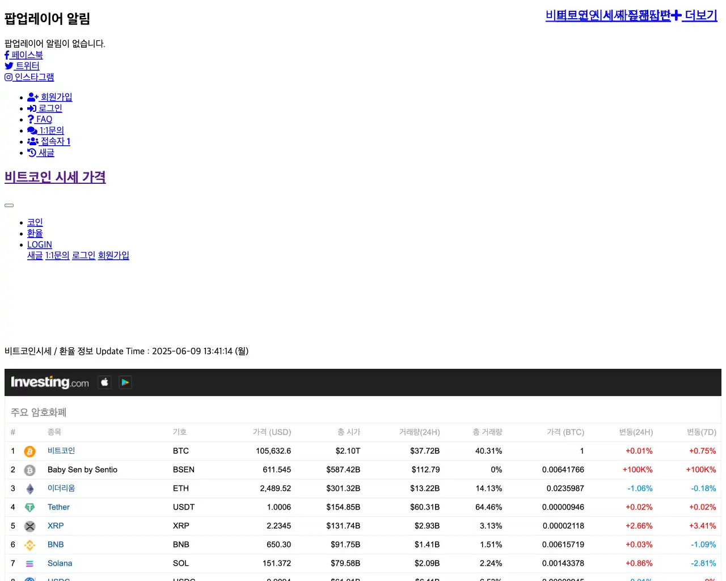The width and height of the screenshot is (726, 581).
Task: Click the Solana 7D change -2.81%
Action: pos(703,563)
